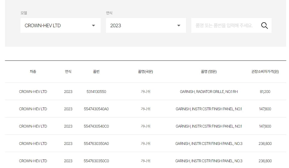The height and width of the screenshot is (168, 289).
Task: Click the price 81,200
Action: pos(265,92)
